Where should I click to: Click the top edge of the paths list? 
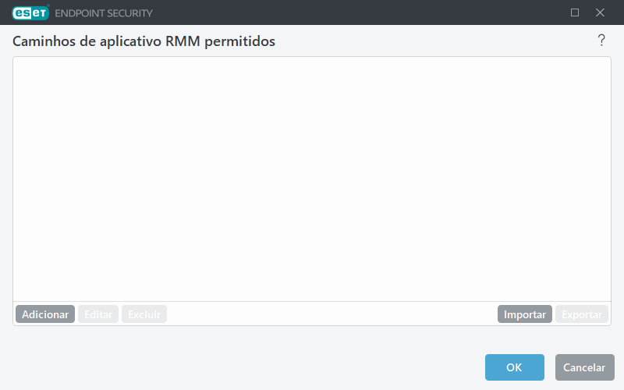point(312,58)
